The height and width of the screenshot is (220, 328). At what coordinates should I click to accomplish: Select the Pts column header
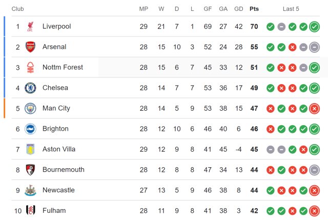pyautogui.click(x=254, y=9)
